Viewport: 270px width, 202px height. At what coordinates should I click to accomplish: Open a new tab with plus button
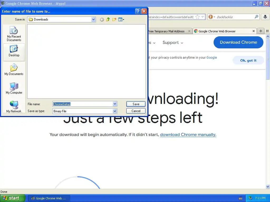point(261,31)
